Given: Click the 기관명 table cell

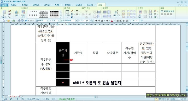Looking at the screenshot, I should click(x=78, y=53).
